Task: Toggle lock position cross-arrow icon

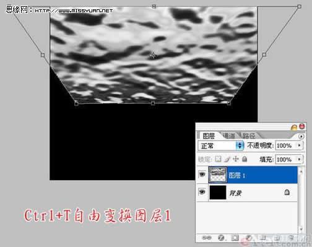Action: 236,159
